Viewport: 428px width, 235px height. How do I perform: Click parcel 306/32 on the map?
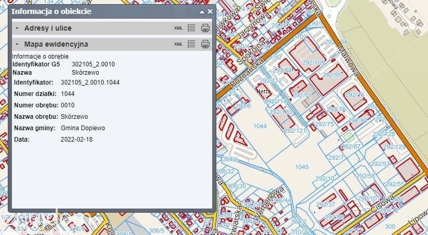click(225, 171)
